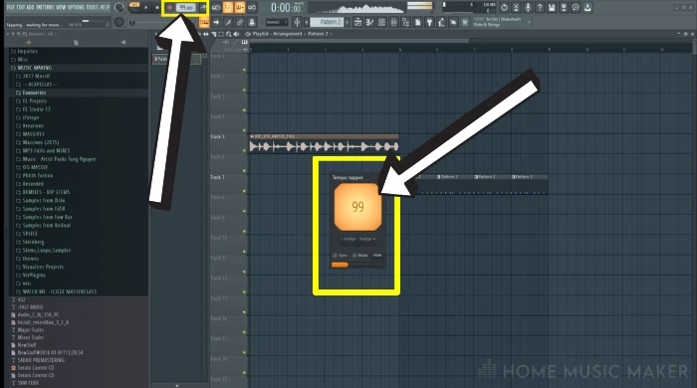Toggle the blend recording overdub icon
The width and height of the screenshot is (697, 388).
click(240, 8)
